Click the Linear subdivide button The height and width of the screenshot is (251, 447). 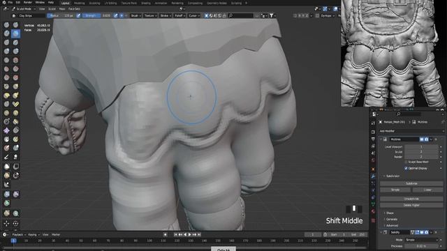pos(427,190)
